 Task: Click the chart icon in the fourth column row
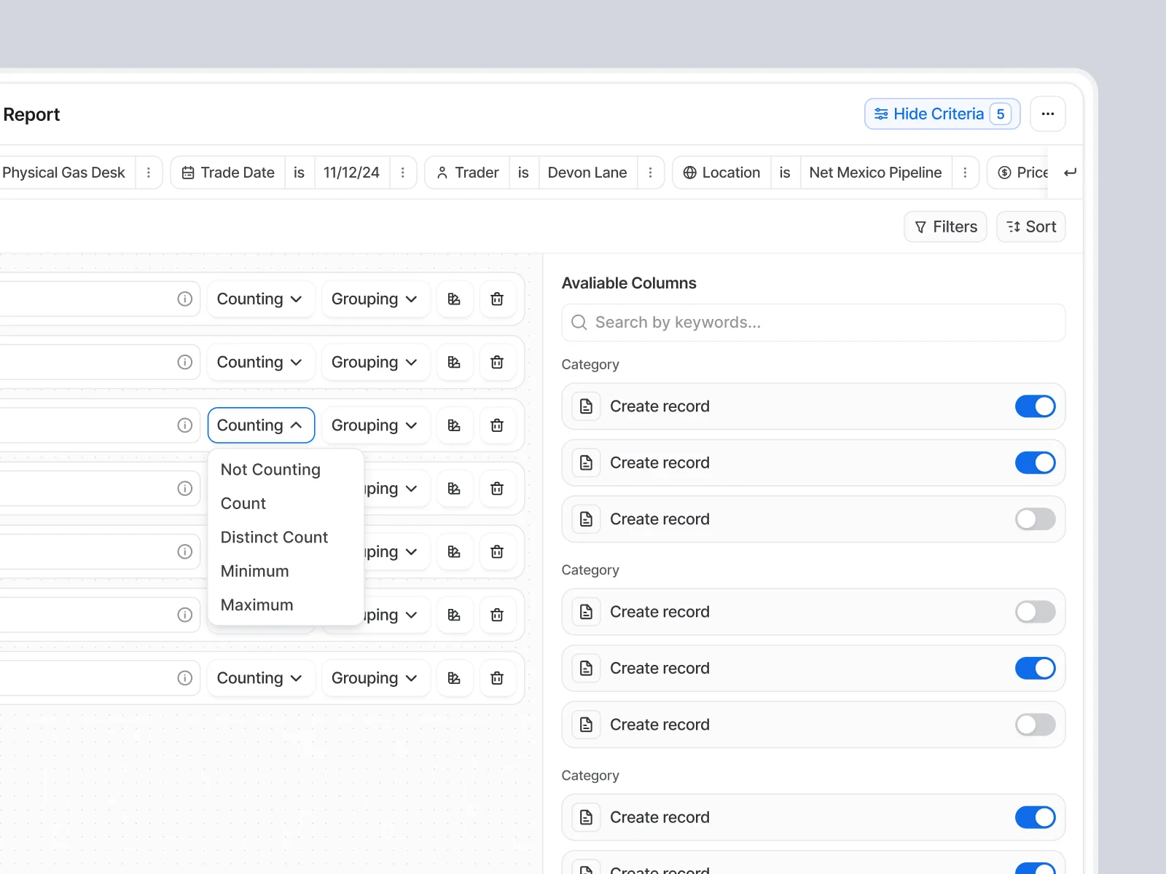point(454,488)
